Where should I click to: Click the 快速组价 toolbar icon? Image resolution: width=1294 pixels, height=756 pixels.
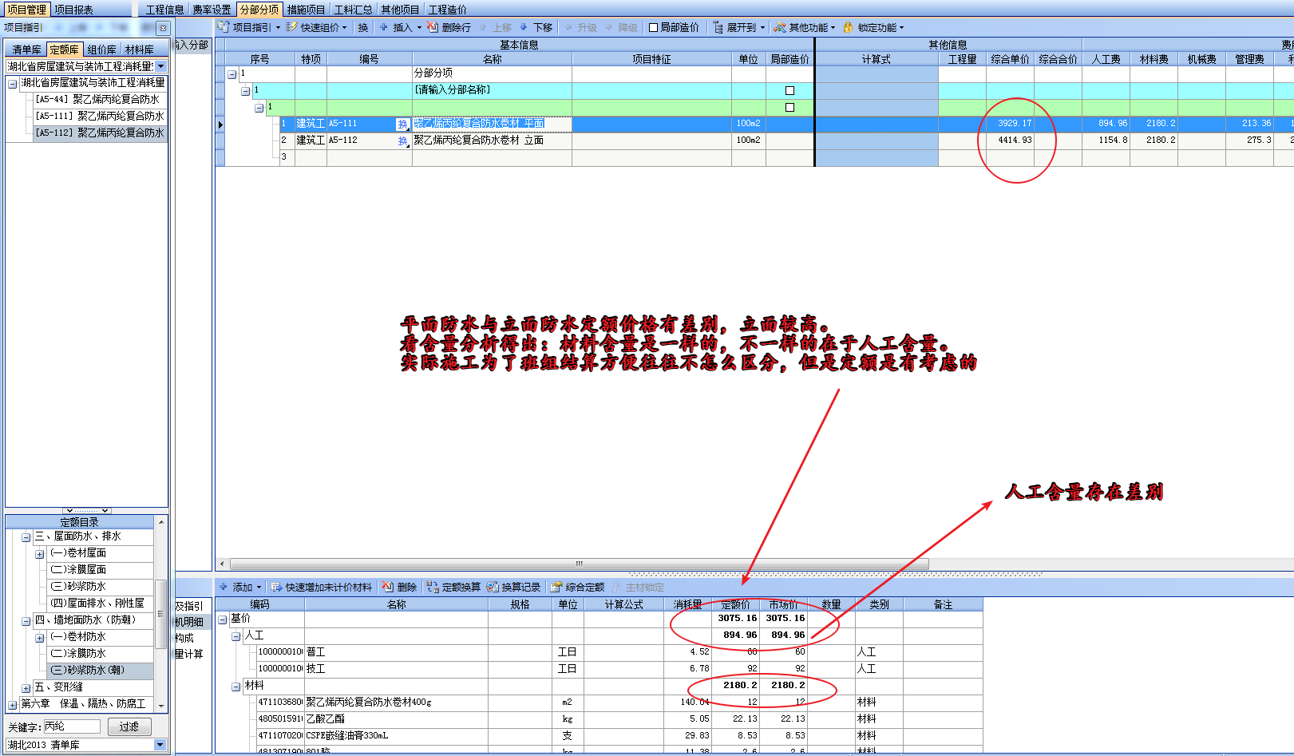tap(292, 27)
